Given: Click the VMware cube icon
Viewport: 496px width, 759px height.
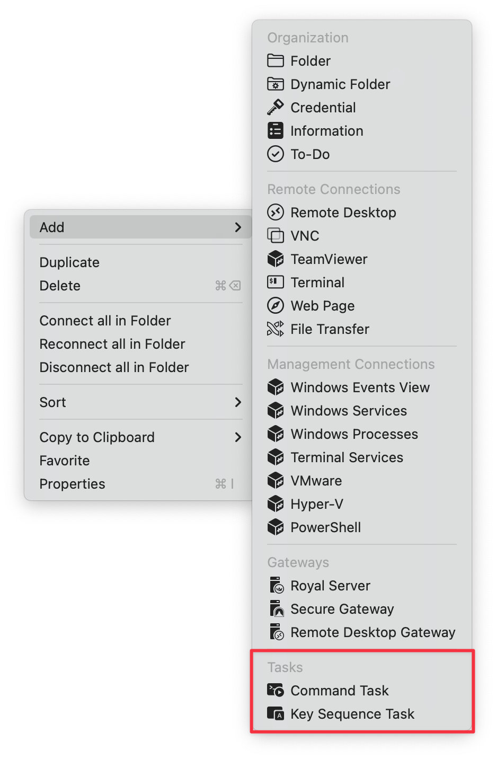Looking at the screenshot, I should click(276, 481).
